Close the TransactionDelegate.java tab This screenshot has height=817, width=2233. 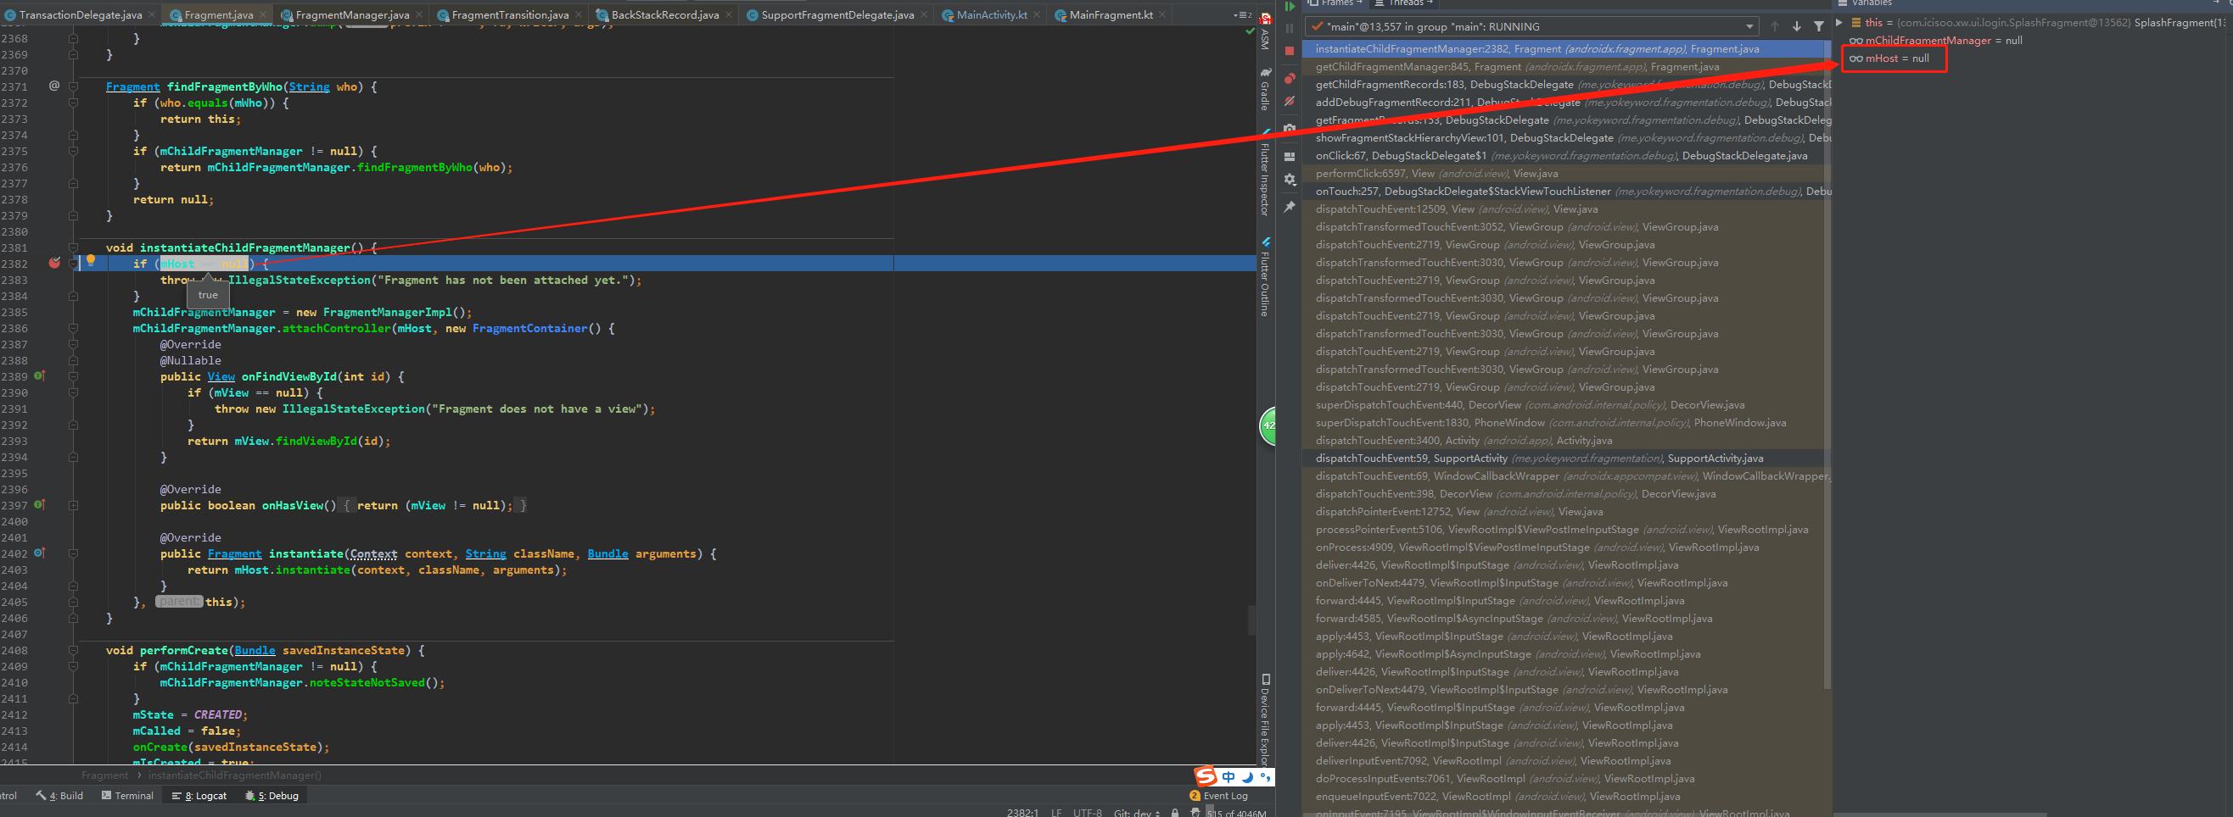tap(152, 14)
